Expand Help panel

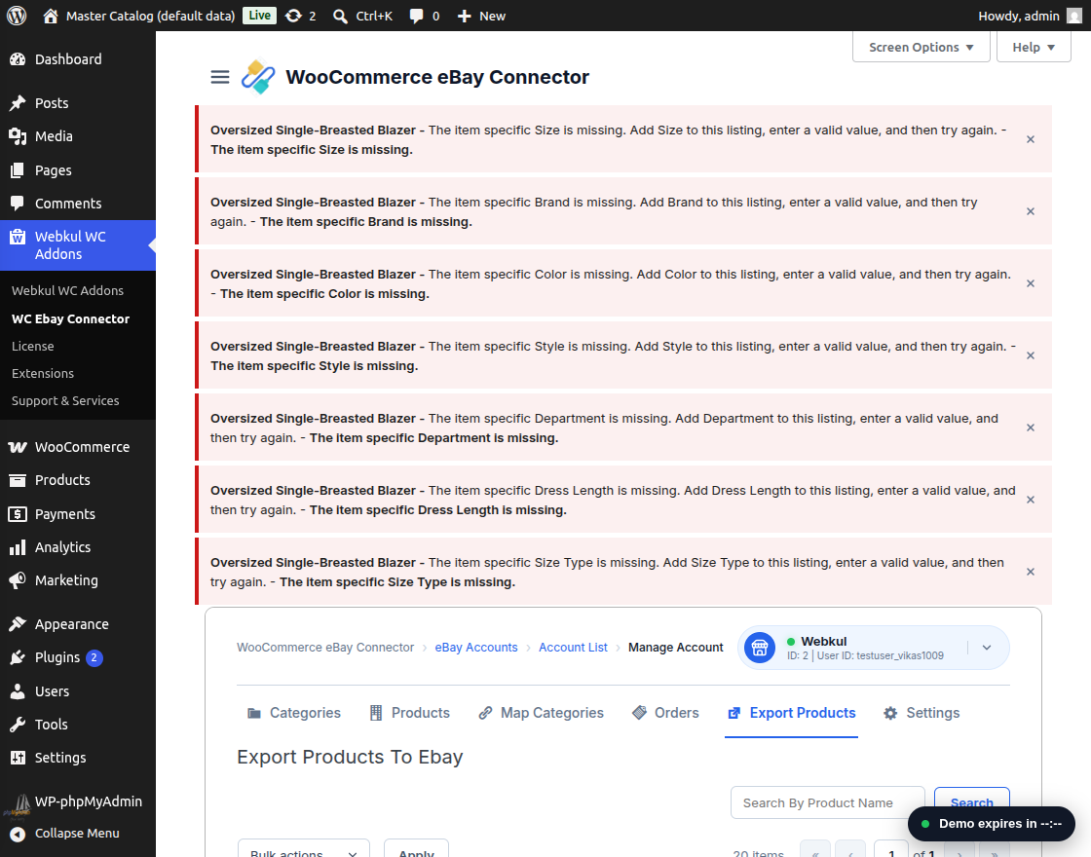point(1034,48)
